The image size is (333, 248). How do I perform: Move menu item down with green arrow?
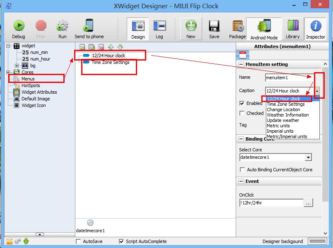120,47
